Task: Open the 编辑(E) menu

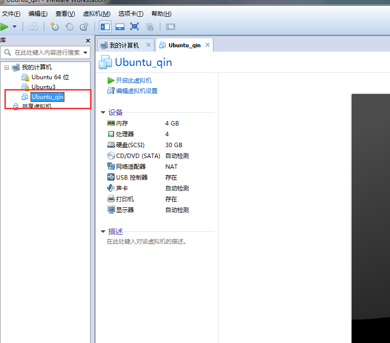Action: 38,14
